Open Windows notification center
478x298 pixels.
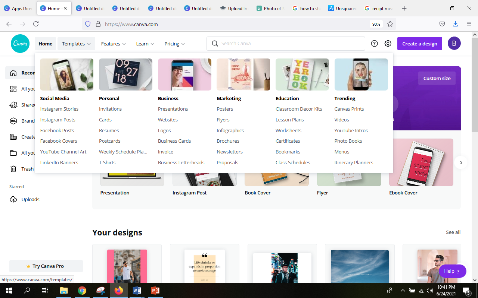466,291
